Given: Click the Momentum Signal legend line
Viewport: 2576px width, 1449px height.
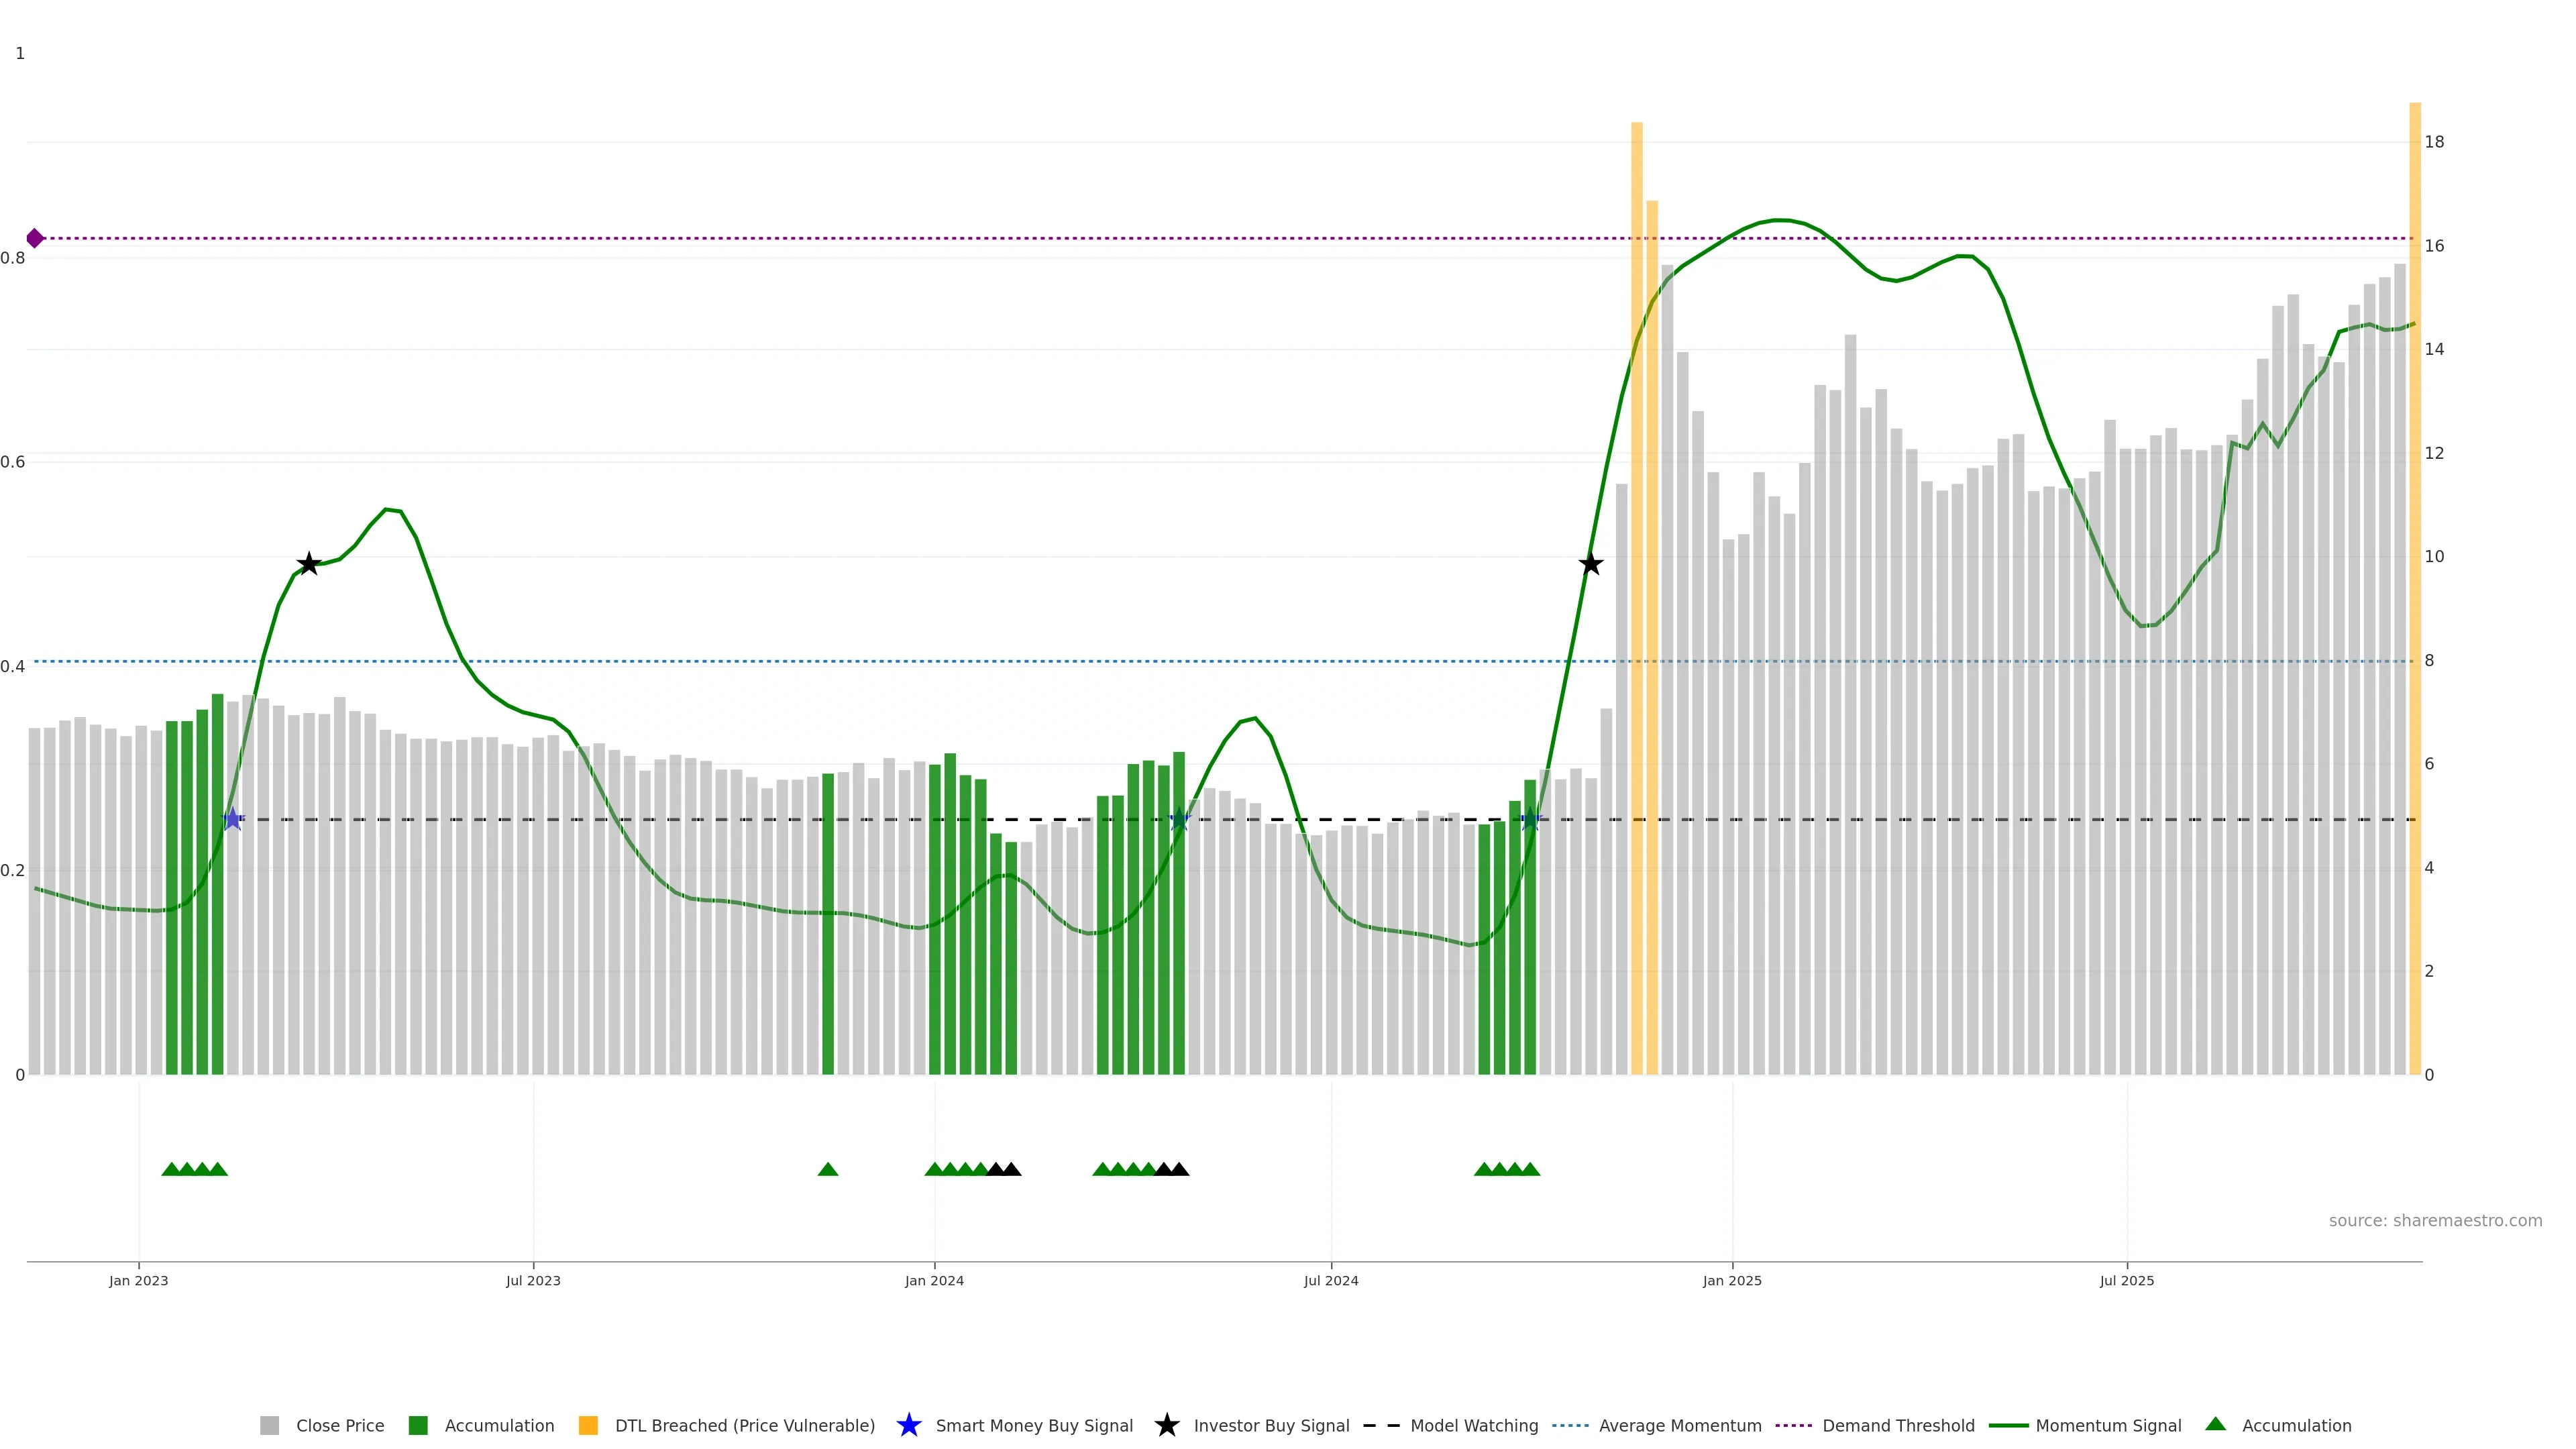Looking at the screenshot, I should point(2008,1425).
